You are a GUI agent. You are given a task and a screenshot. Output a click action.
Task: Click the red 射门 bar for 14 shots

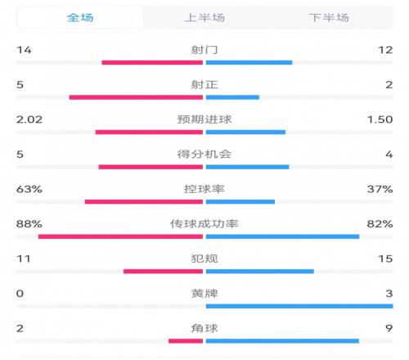(x=152, y=62)
